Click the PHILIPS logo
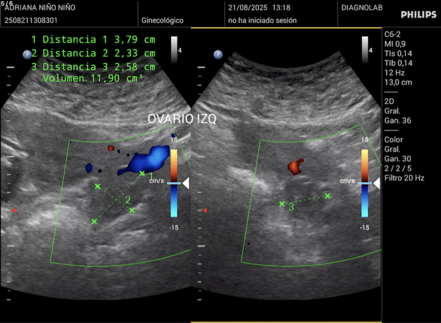 pos(418,15)
